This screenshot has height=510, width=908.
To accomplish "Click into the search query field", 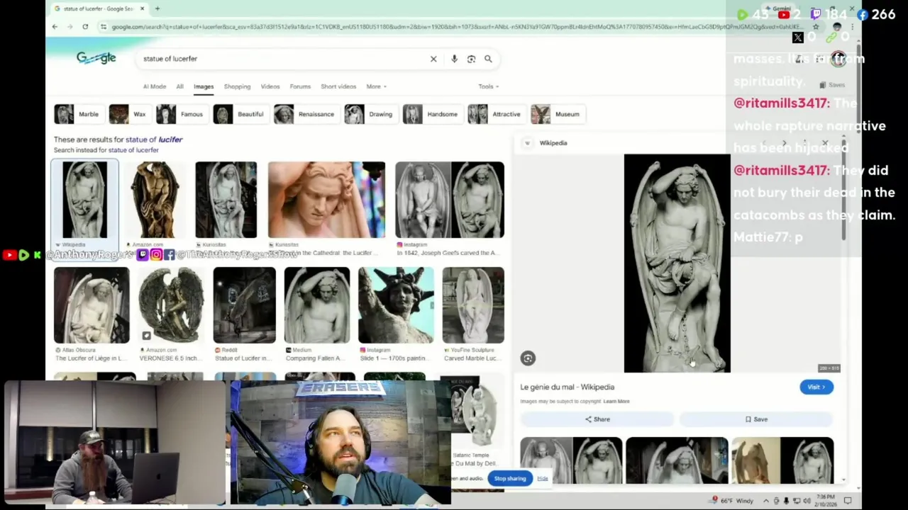I will coord(284,59).
